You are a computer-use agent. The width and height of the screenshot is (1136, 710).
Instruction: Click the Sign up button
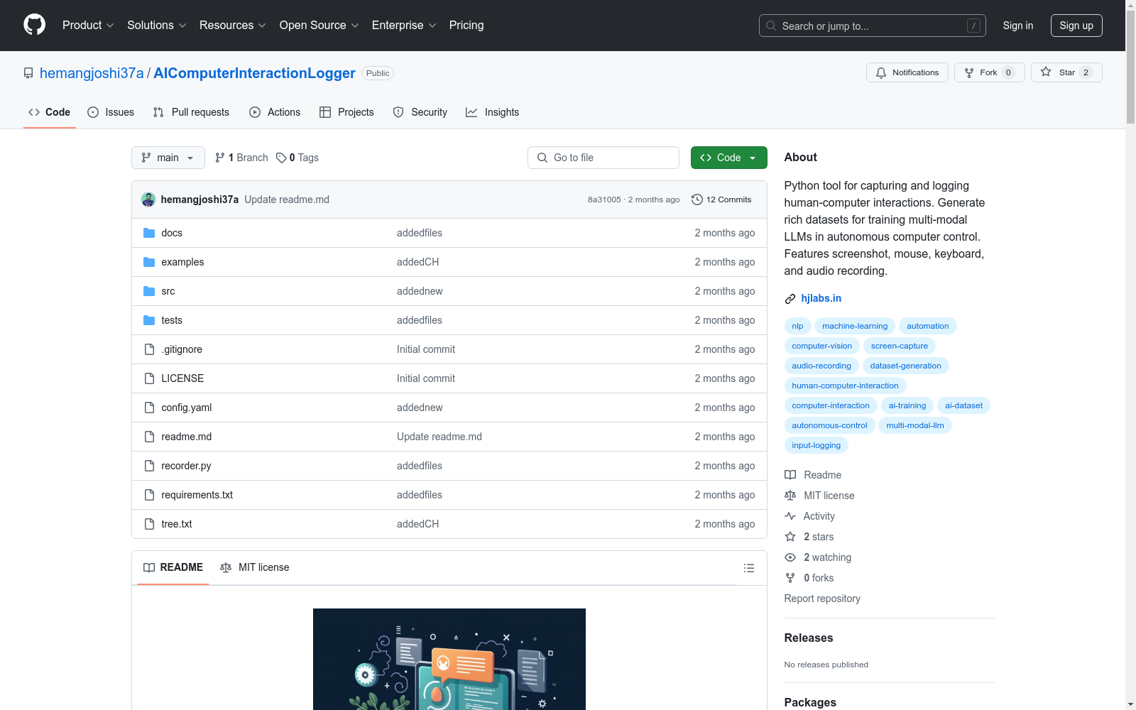pos(1076,26)
